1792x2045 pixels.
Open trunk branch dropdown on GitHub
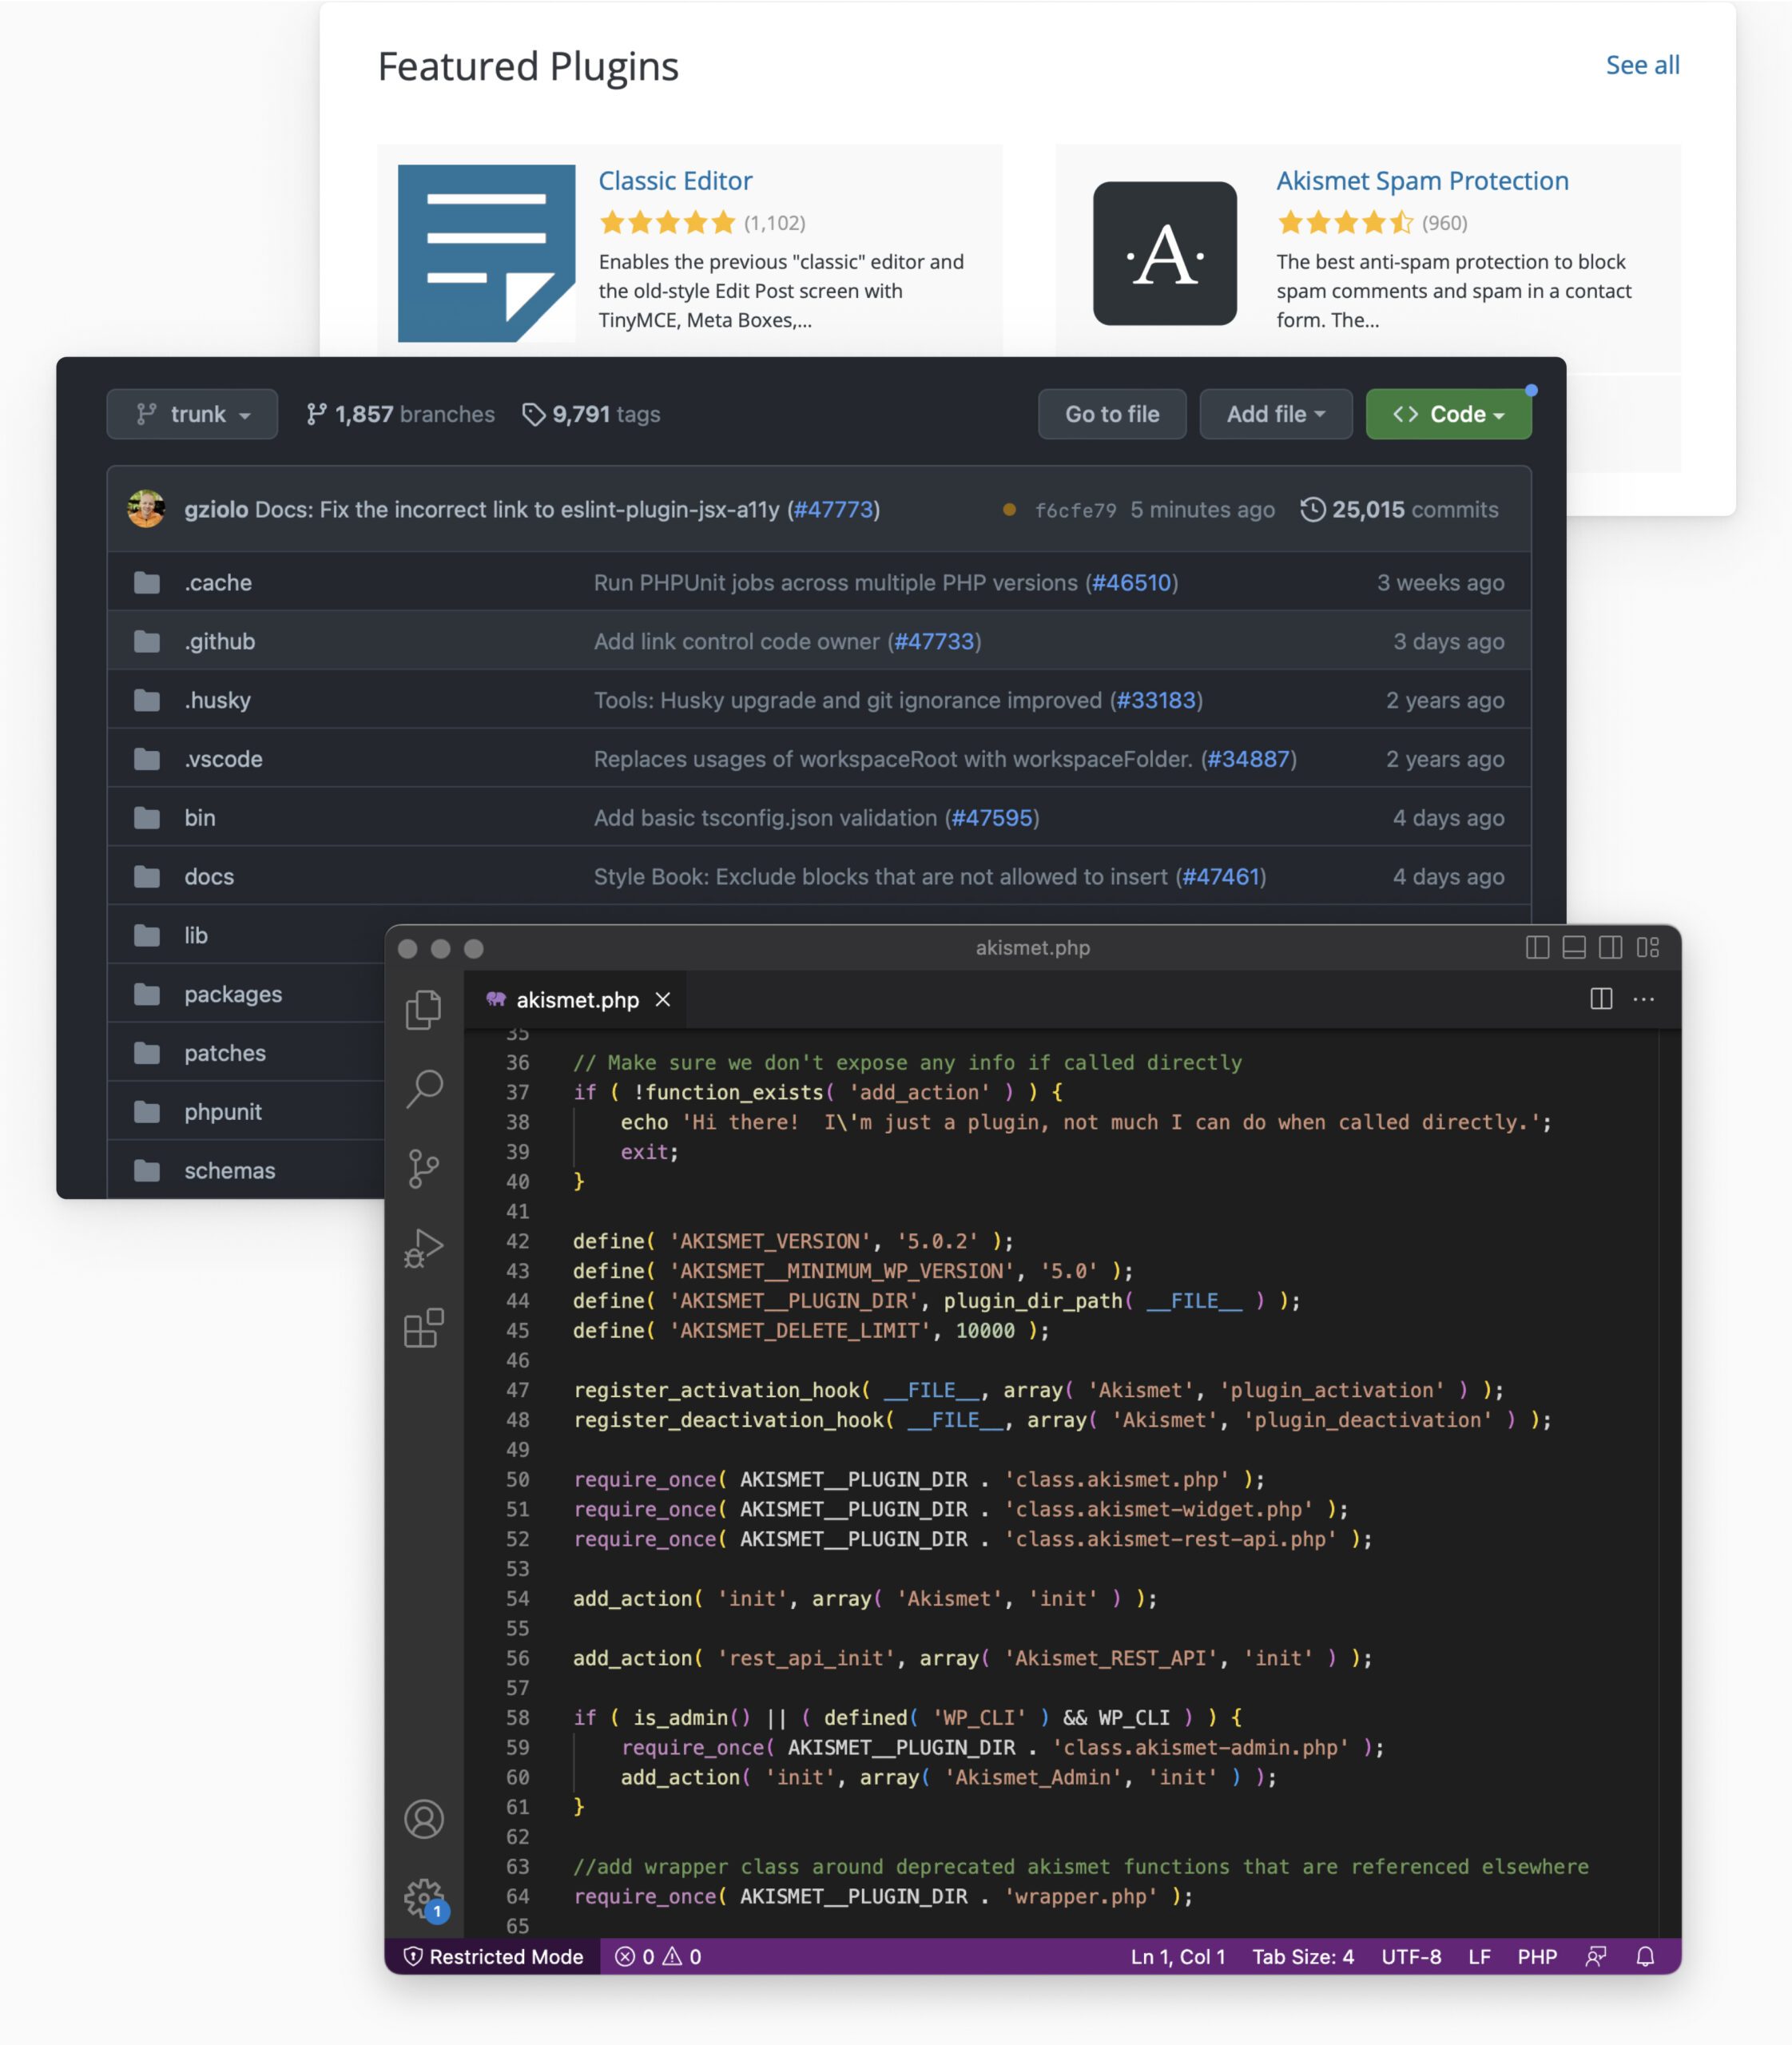point(192,414)
